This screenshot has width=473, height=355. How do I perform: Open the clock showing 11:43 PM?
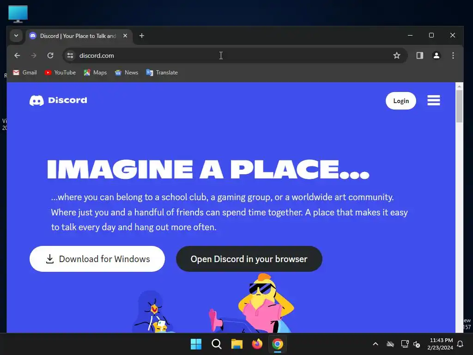click(x=440, y=344)
